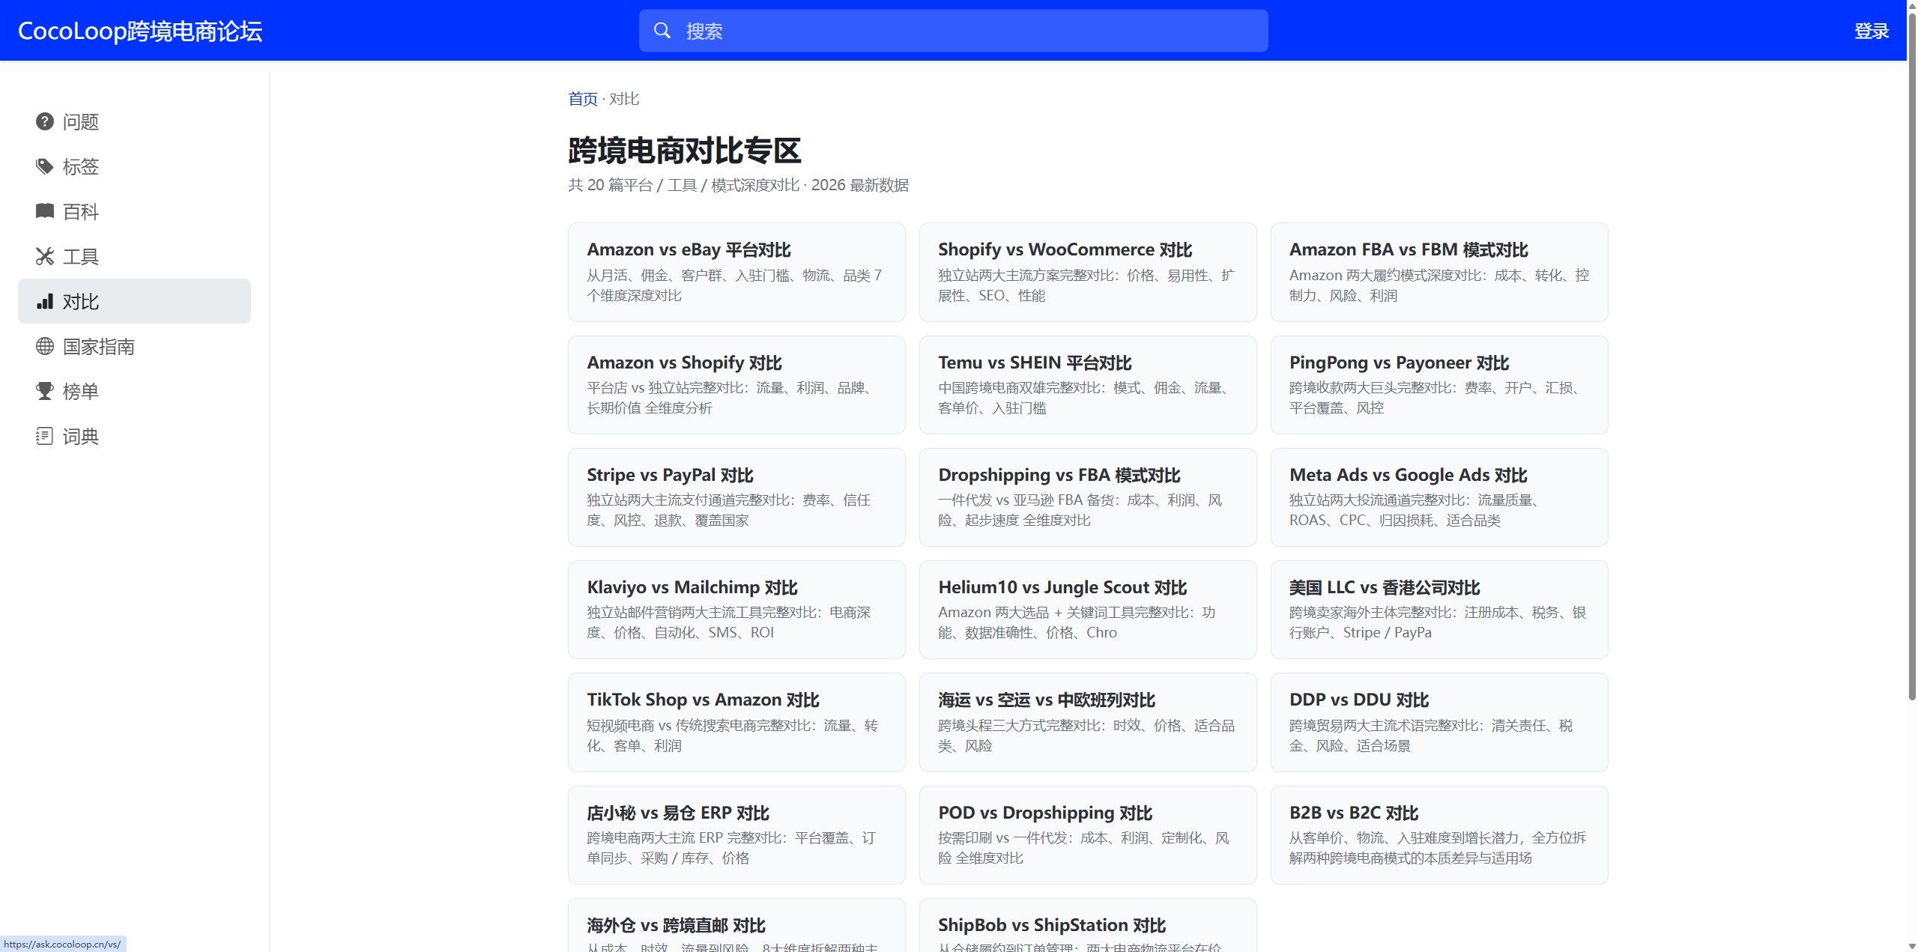Open the Helium10 vs Jungle Scout card
This screenshot has height=952, width=1918.
pos(1088,610)
